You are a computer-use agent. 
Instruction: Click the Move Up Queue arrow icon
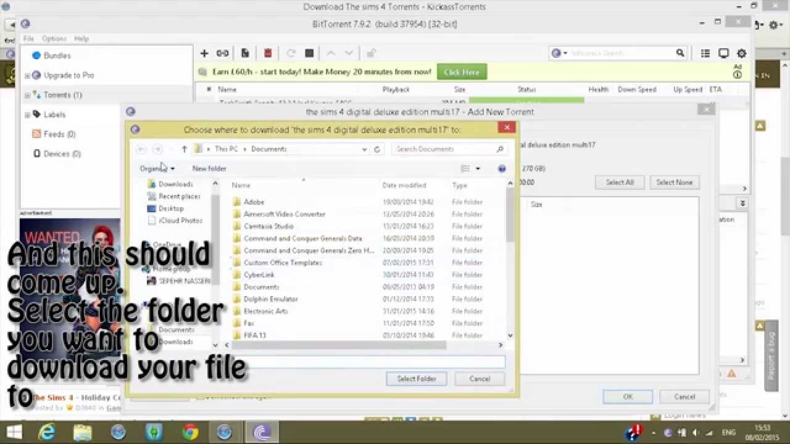tap(330, 53)
